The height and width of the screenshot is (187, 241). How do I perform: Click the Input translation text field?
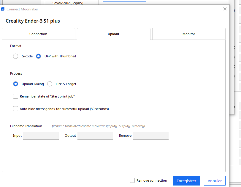pos(41,136)
